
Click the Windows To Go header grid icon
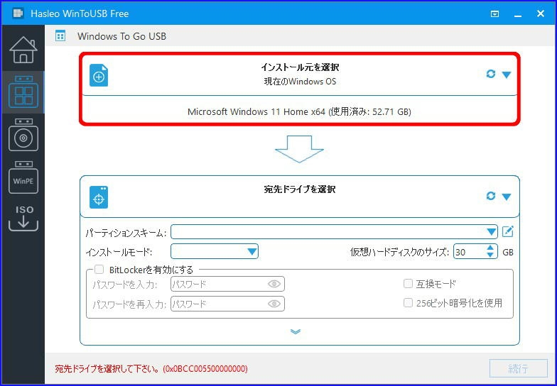pyautogui.click(x=60, y=35)
